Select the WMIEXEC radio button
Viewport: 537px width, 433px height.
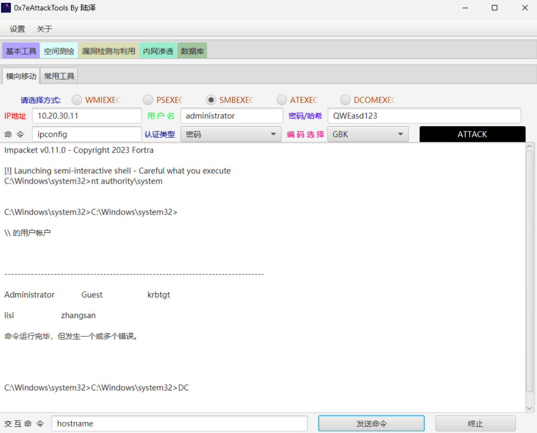77,100
